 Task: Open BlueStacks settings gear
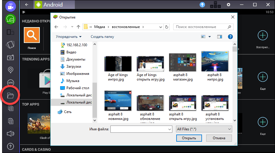click(228, 5)
